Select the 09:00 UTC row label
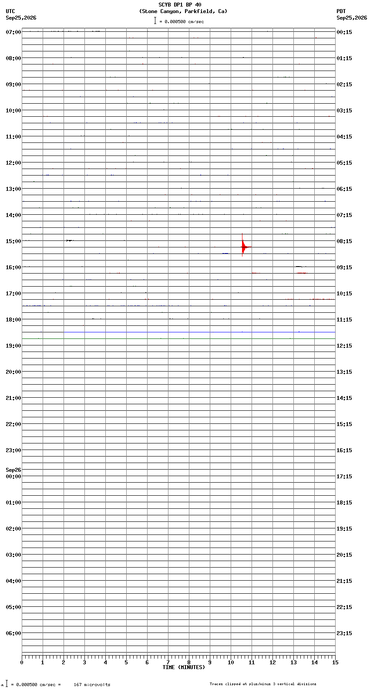The width and height of the screenshot is (370, 690). pyautogui.click(x=13, y=85)
